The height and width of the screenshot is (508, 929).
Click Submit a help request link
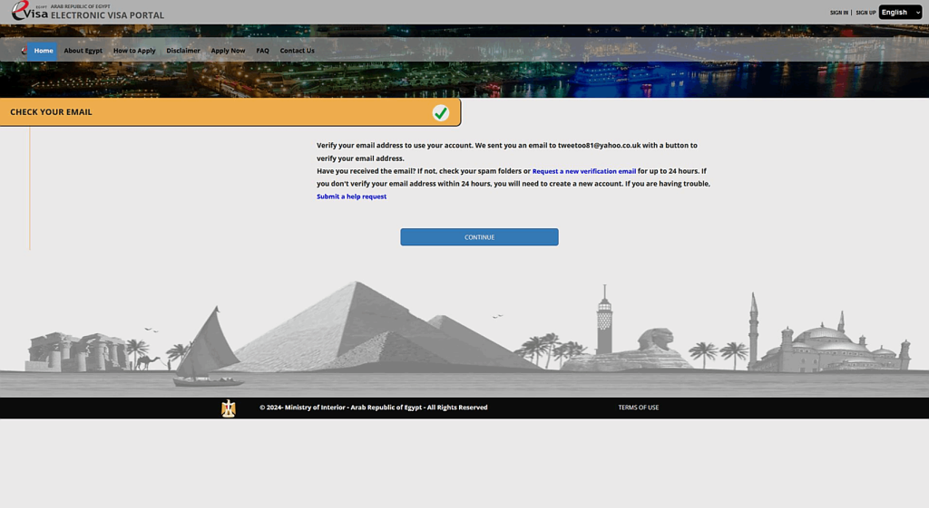(x=351, y=196)
